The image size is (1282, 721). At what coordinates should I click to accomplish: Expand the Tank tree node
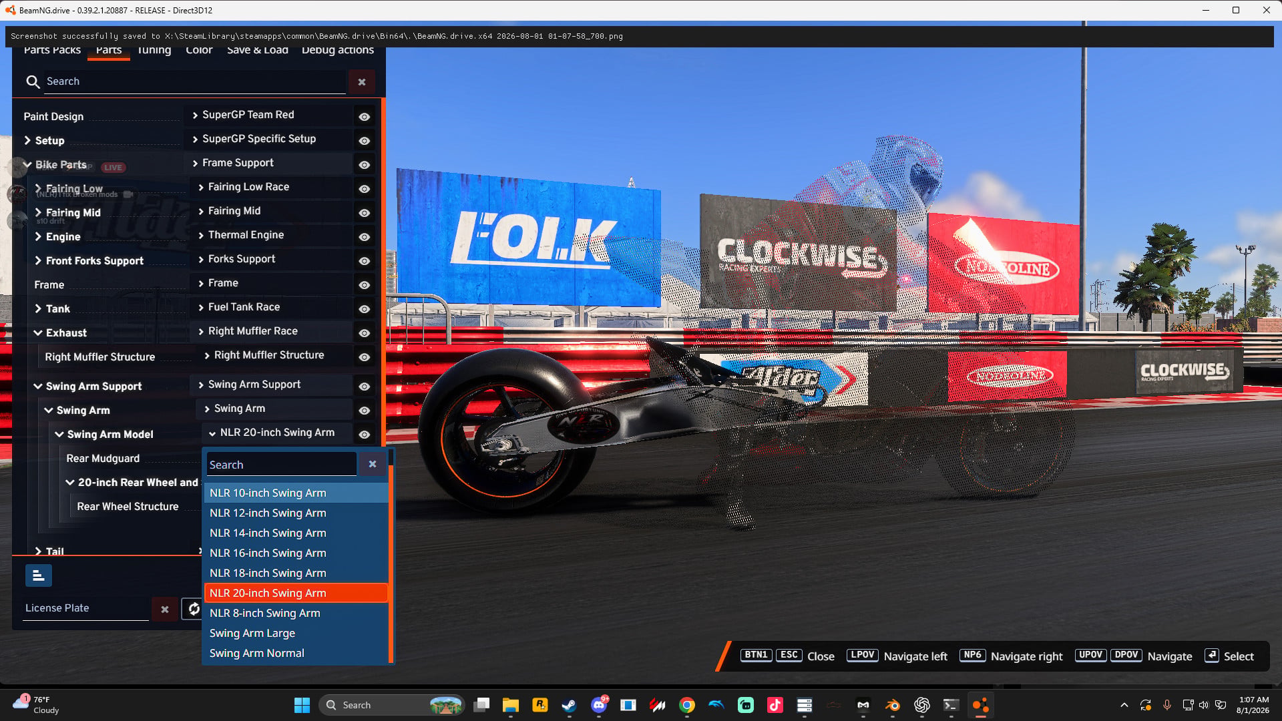click(38, 308)
